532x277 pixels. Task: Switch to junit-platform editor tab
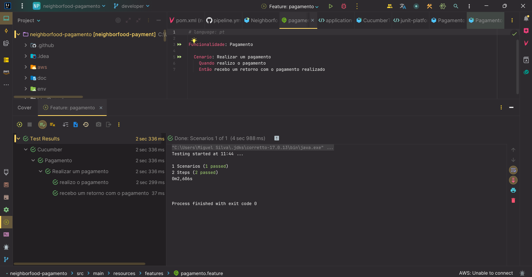[x=411, y=20]
